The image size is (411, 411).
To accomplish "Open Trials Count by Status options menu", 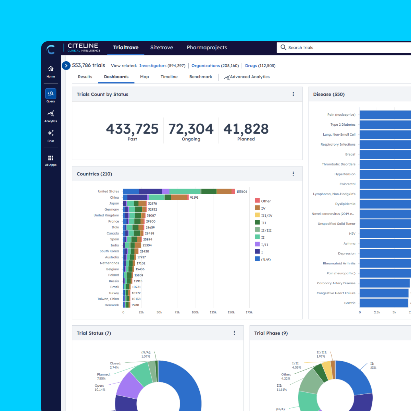I will [x=293, y=94].
